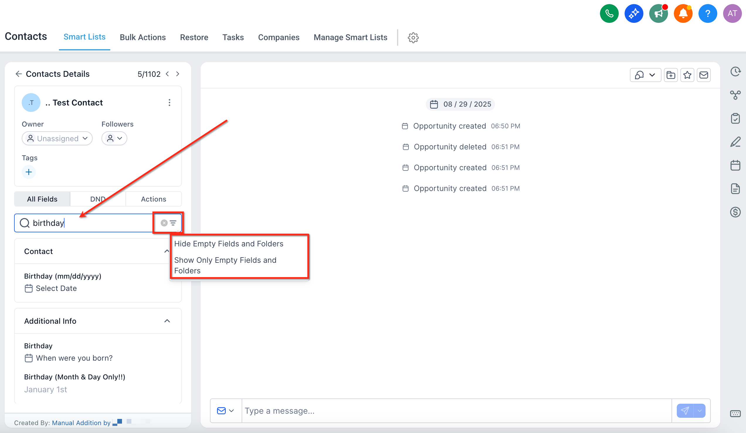
Task: Open the appointments calendar sidebar icon
Action: tap(735, 165)
